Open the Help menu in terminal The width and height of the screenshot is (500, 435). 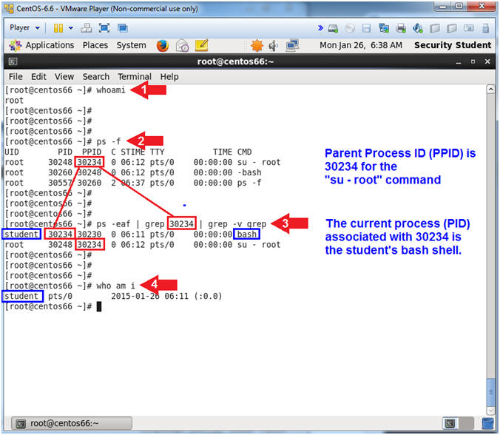(x=169, y=76)
